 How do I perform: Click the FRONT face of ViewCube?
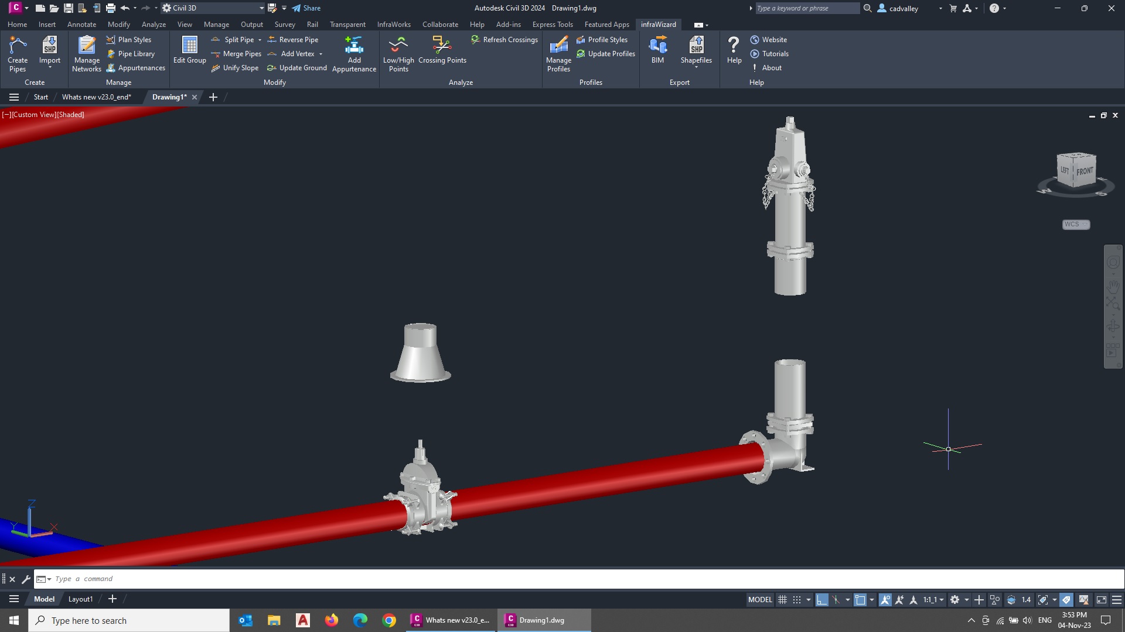(x=1085, y=171)
